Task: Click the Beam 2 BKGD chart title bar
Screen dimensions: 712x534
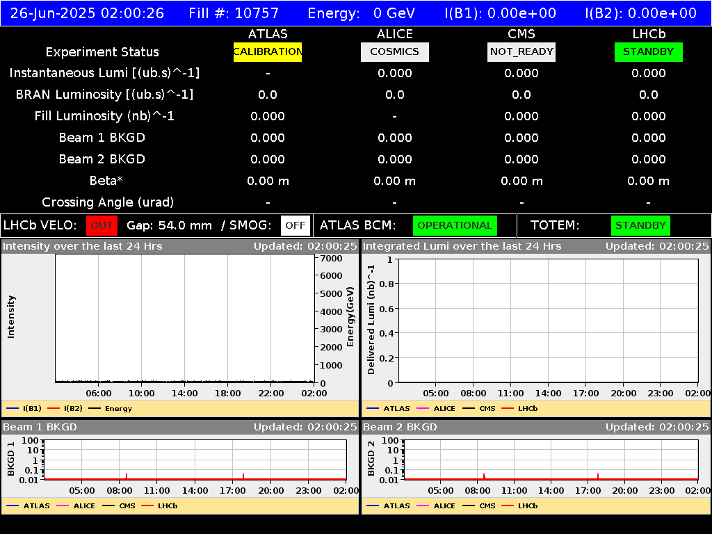Action: [536, 428]
